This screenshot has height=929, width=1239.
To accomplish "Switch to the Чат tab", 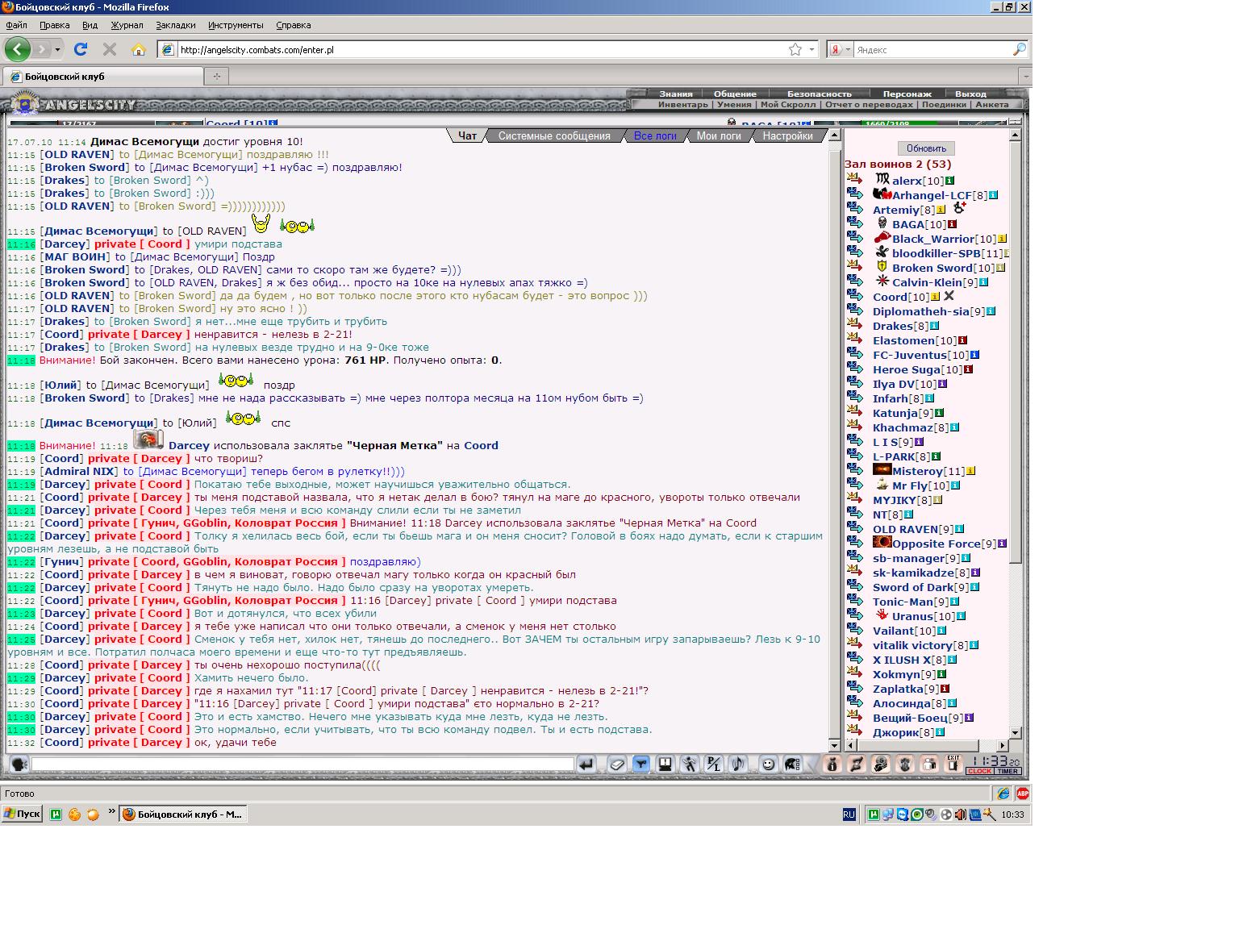I will (x=467, y=135).
